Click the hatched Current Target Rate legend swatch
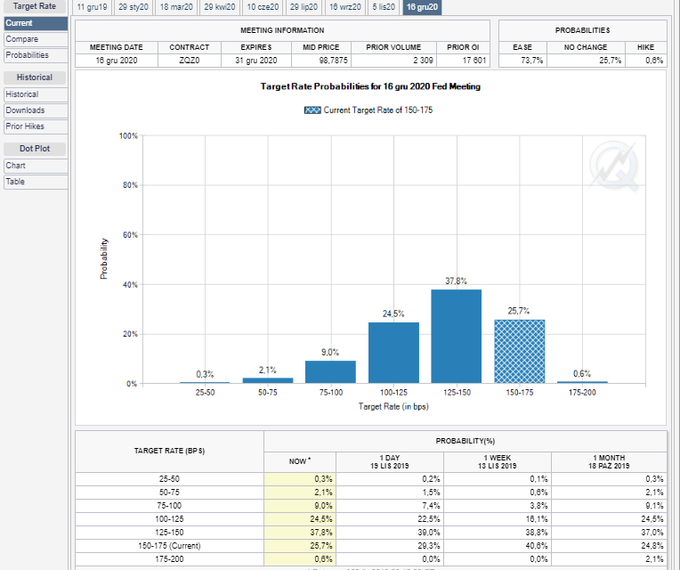 (x=312, y=110)
